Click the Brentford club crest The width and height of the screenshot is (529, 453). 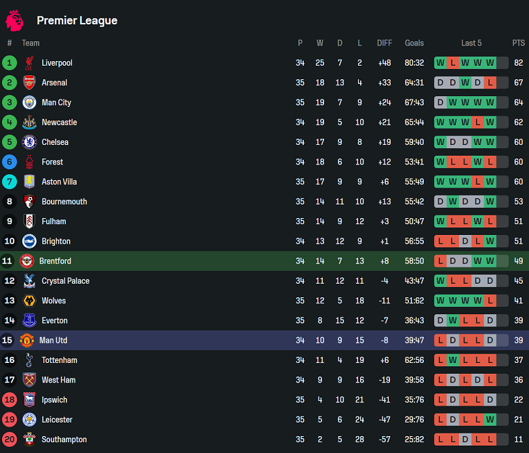click(27, 261)
